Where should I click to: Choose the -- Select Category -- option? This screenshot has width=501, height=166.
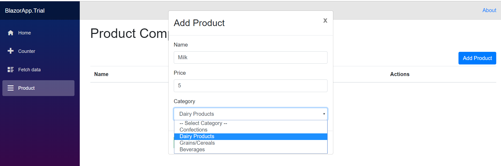tap(203, 123)
